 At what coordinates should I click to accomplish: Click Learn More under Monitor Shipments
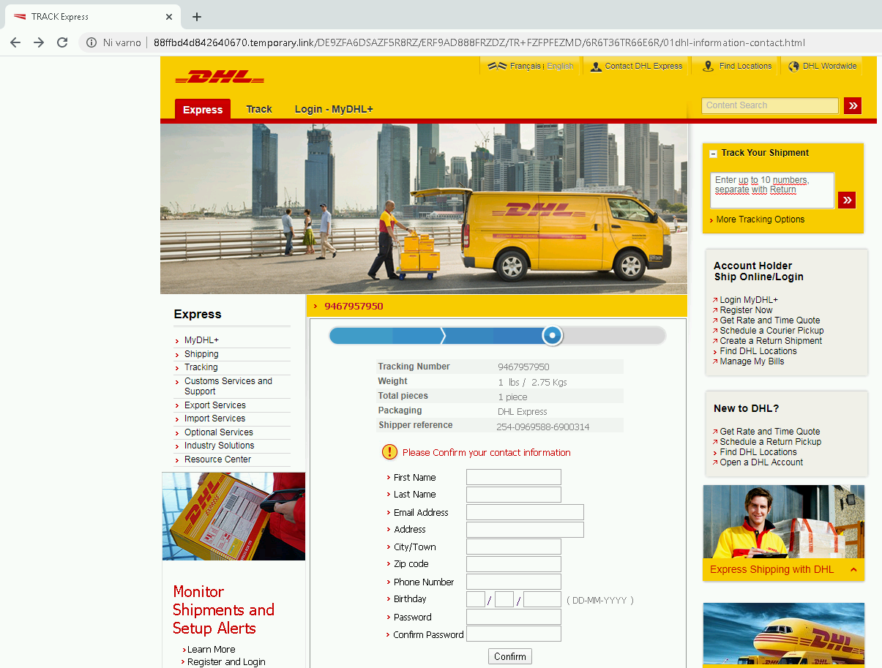click(x=212, y=650)
